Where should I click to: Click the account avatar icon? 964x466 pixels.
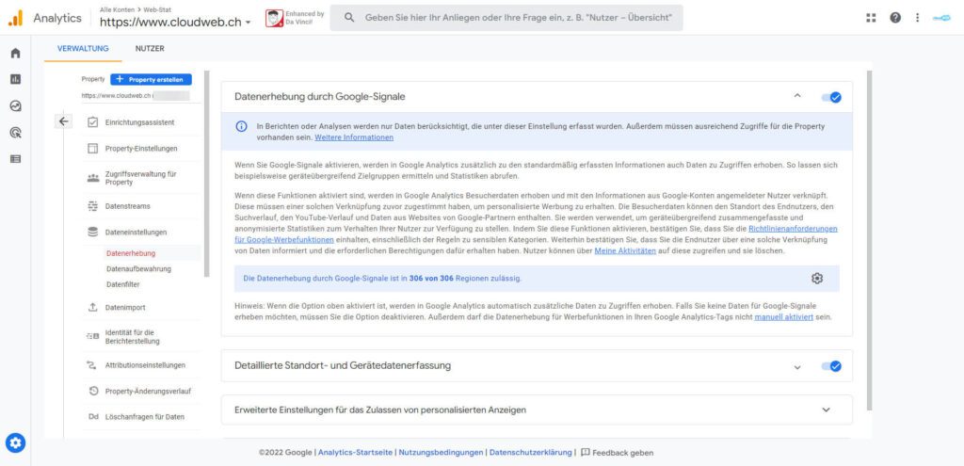941,18
